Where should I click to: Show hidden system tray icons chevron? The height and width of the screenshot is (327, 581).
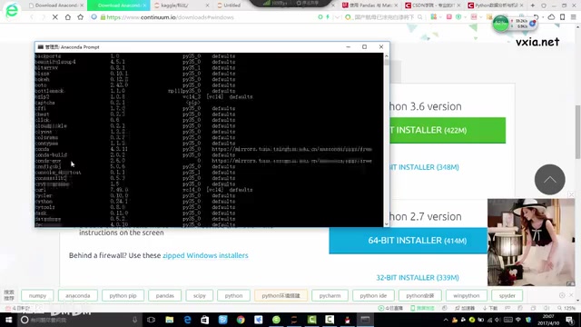[446, 320]
